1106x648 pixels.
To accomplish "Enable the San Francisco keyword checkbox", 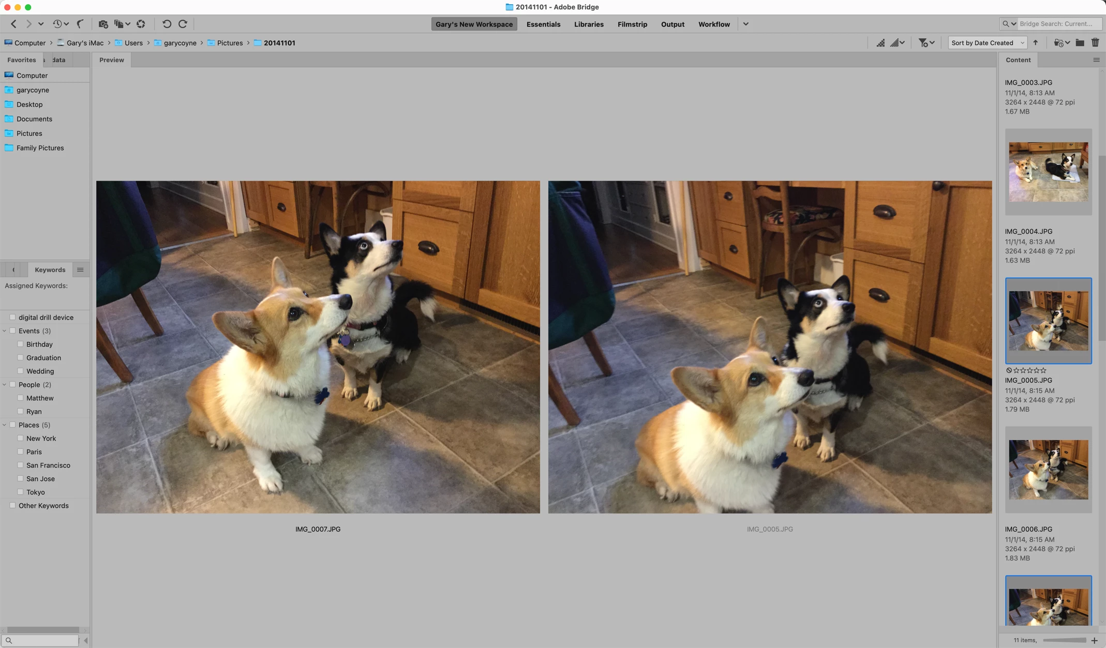I will click(20, 465).
